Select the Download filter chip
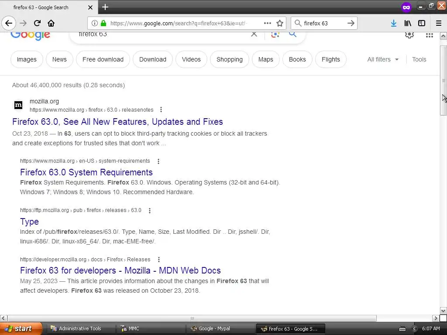The image size is (447, 335). coord(152,59)
